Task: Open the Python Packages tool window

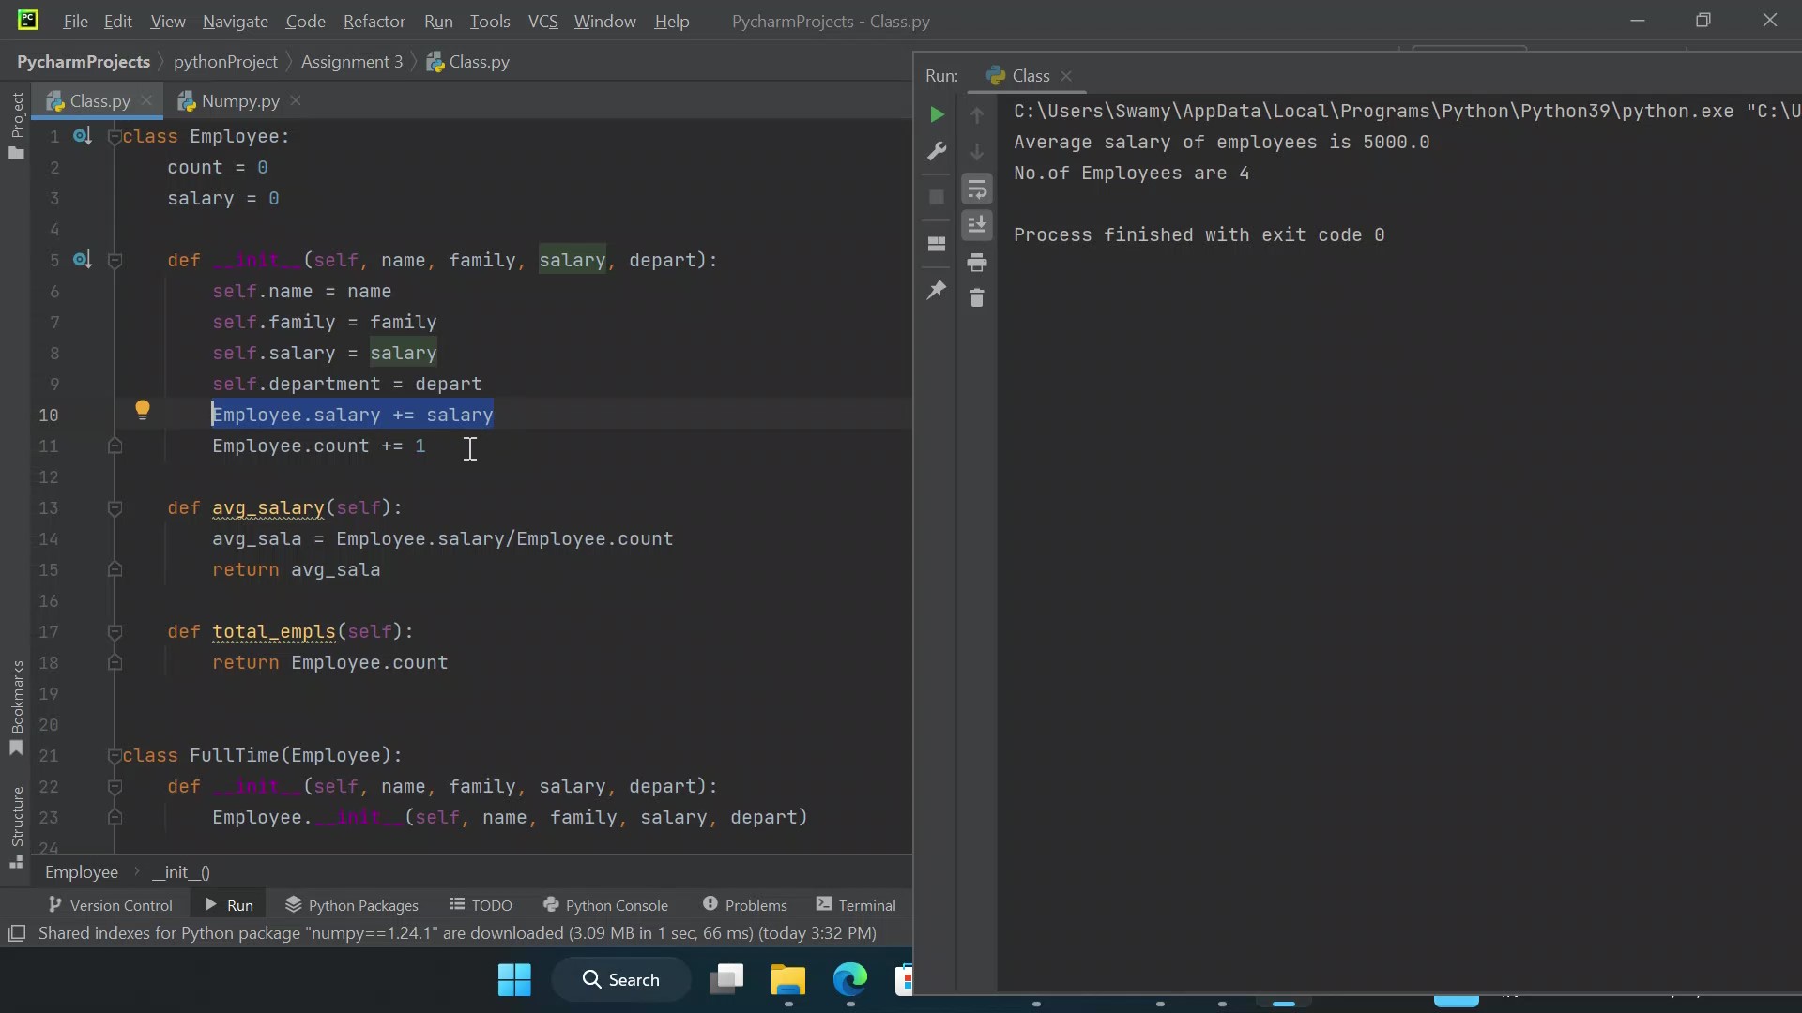Action: pyautogui.click(x=352, y=905)
